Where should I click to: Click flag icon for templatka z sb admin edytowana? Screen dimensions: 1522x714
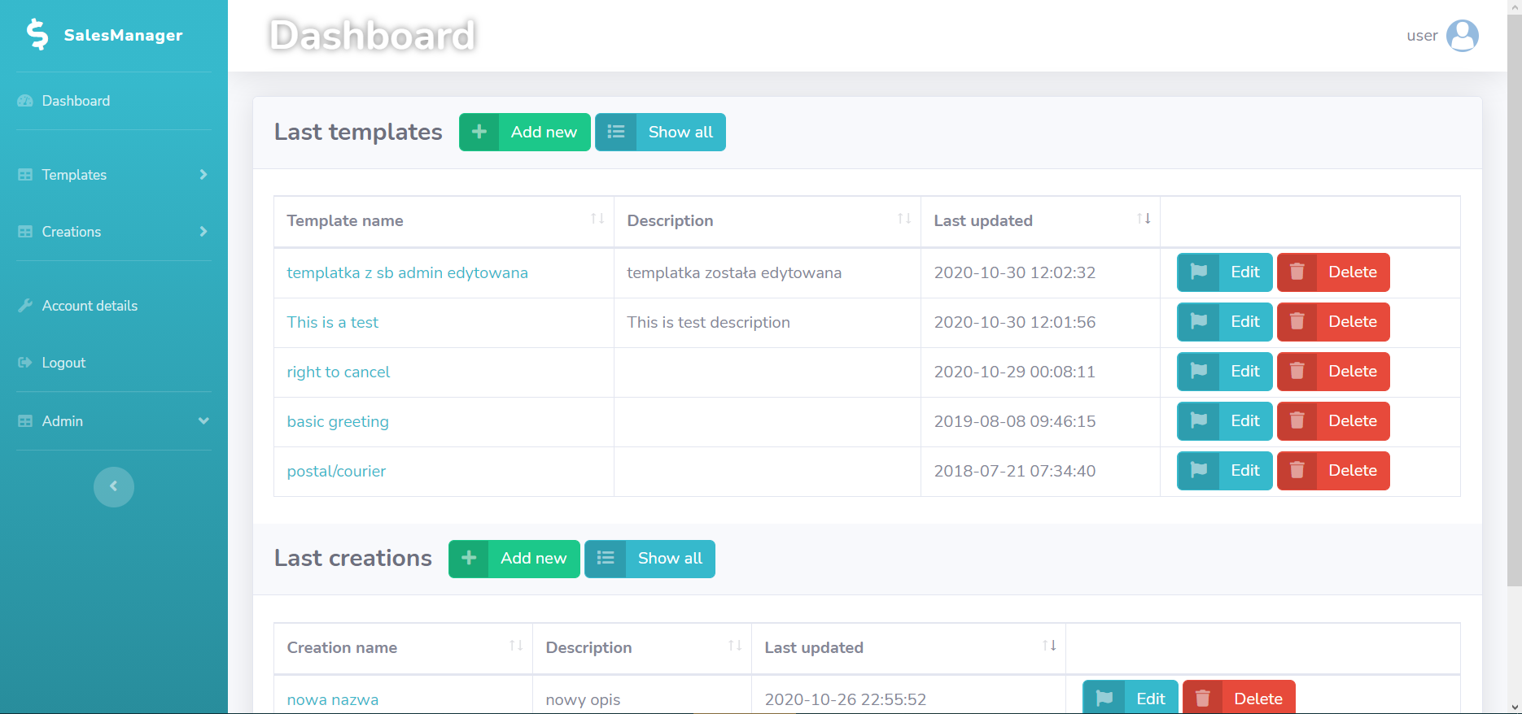tap(1199, 272)
